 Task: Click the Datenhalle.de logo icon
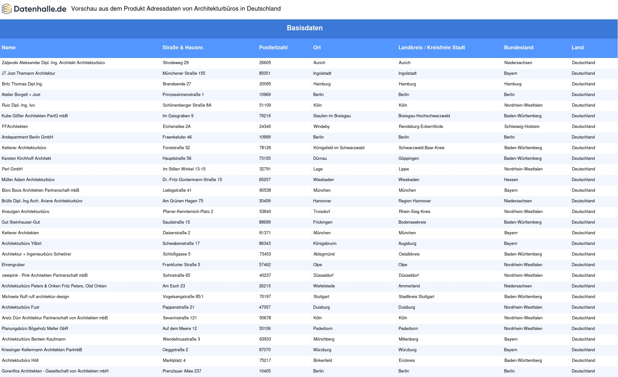6,9
